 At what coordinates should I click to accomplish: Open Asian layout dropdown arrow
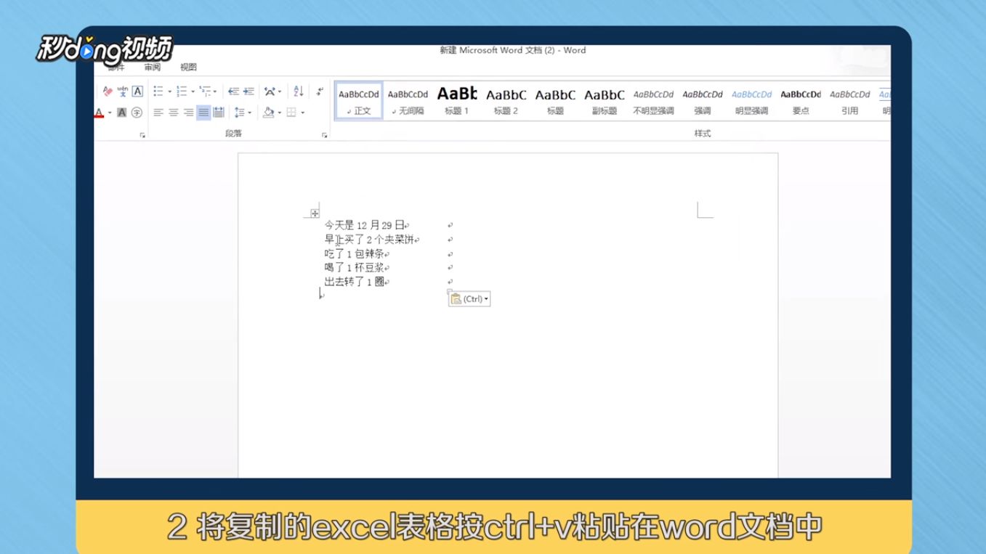point(280,91)
